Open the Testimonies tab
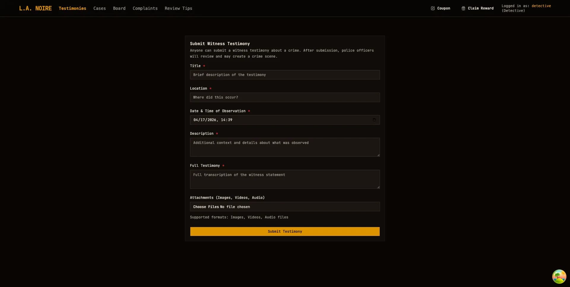Viewport: 570px width, 287px height. [72, 8]
